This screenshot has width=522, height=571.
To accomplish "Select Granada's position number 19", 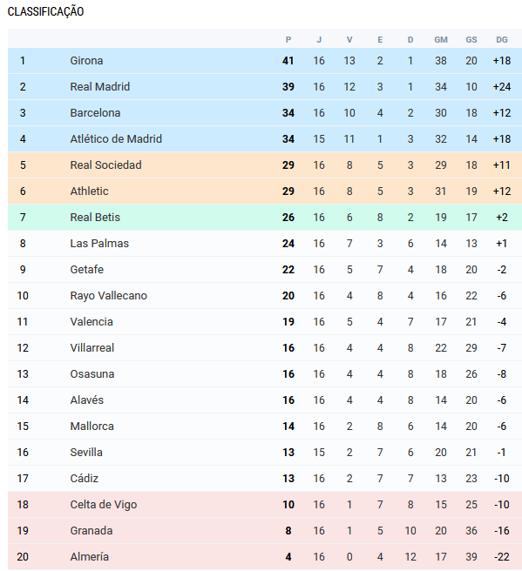I will pyautogui.click(x=23, y=531).
